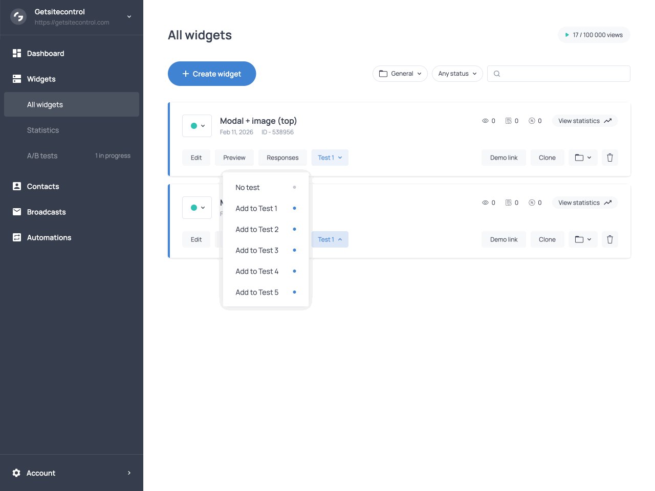Screen dimensions: 655x491
Task: Click the 17 / 100 000 views usage indicator
Action: pos(594,35)
